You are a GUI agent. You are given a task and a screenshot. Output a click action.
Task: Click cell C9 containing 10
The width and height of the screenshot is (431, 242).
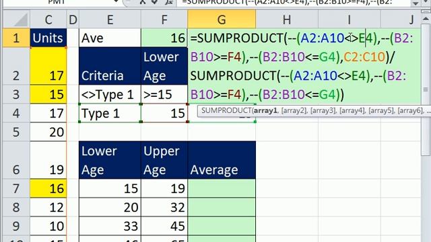point(48,226)
